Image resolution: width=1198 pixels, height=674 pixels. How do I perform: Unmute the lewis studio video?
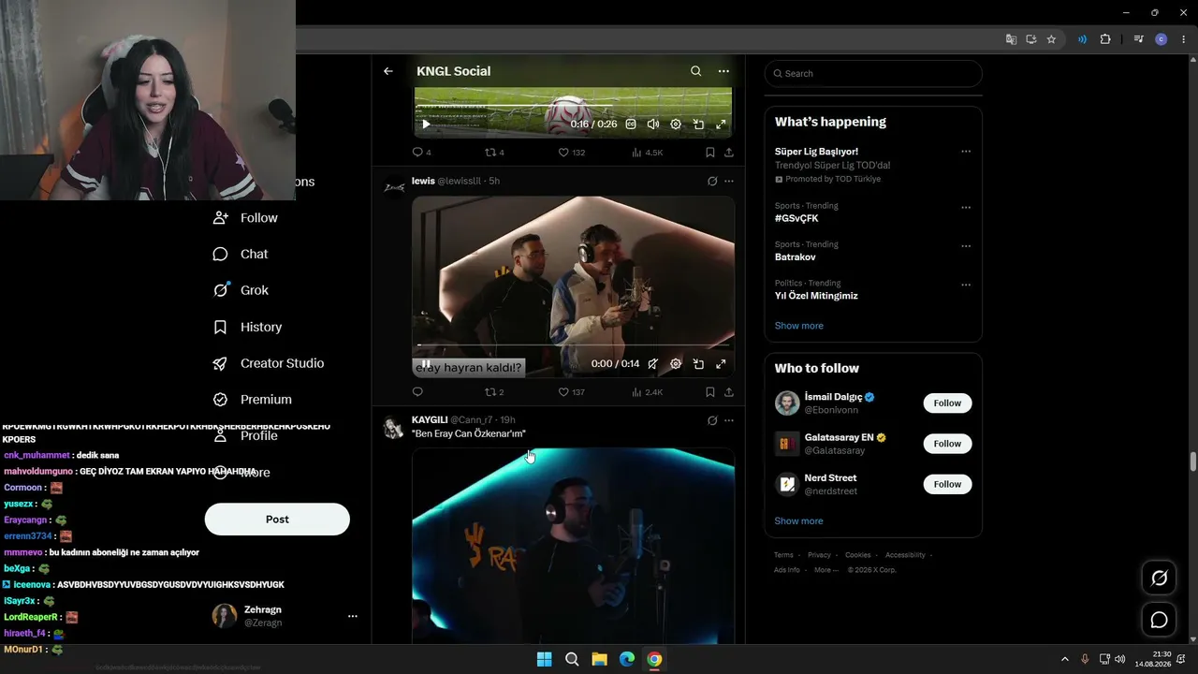pyautogui.click(x=653, y=364)
